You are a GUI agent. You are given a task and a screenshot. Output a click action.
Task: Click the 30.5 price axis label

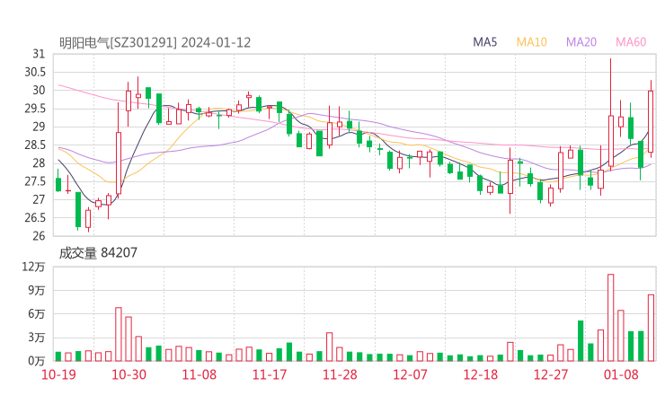pos(35,72)
